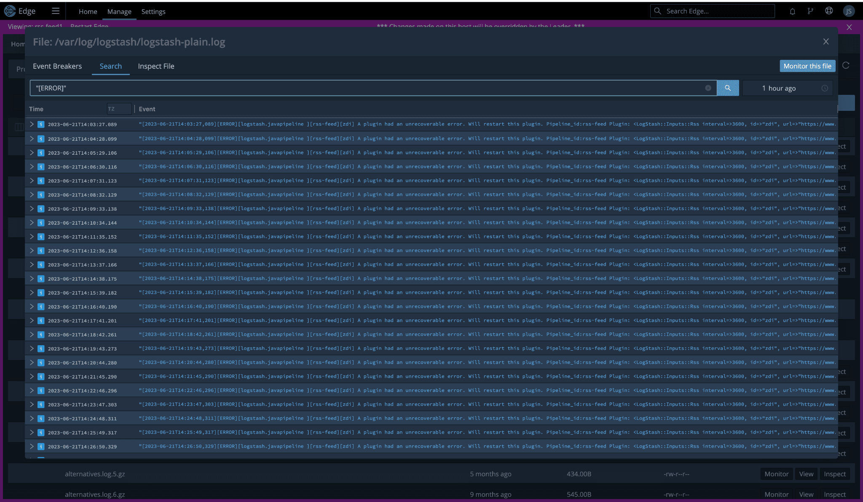Screen dimensions: 863x502
Task: Click Inspect for alternatives.log.5.gz
Action: click(834, 474)
